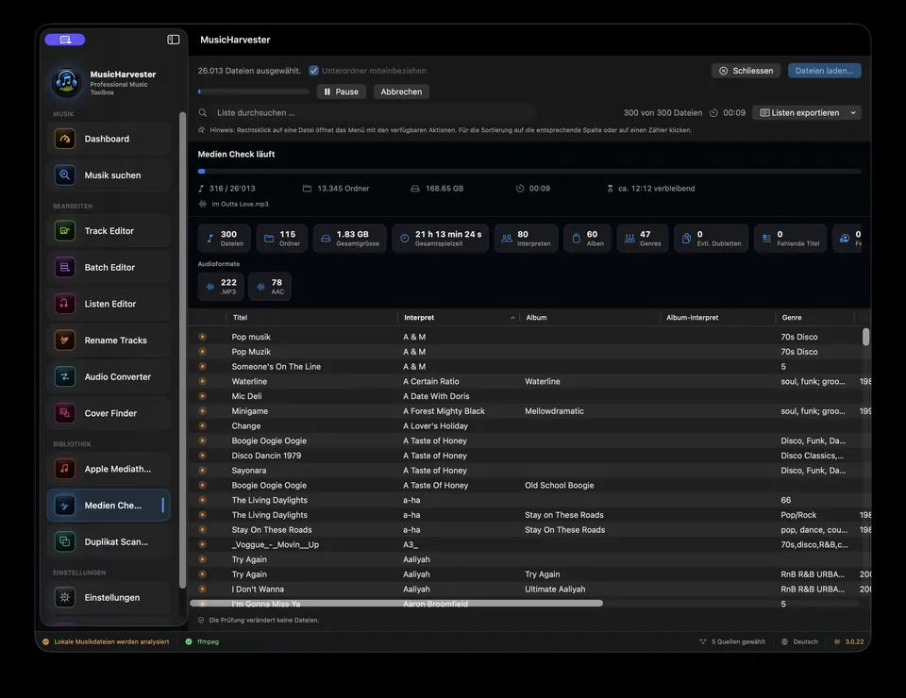
Task: Click the 80 Interpreten counter
Action: pos(526,238)
